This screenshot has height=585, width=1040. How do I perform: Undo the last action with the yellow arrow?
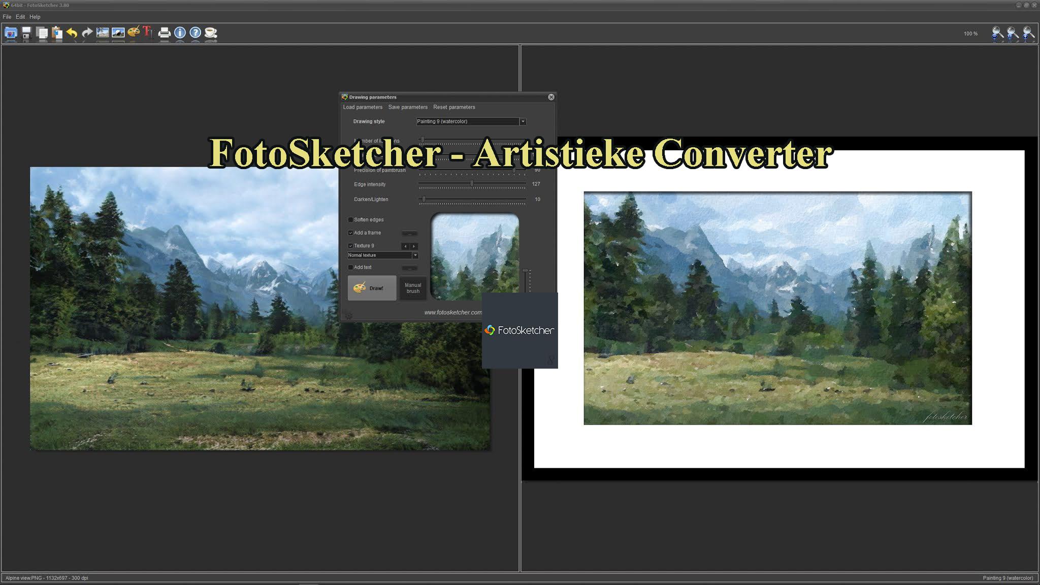click(72, 33)
